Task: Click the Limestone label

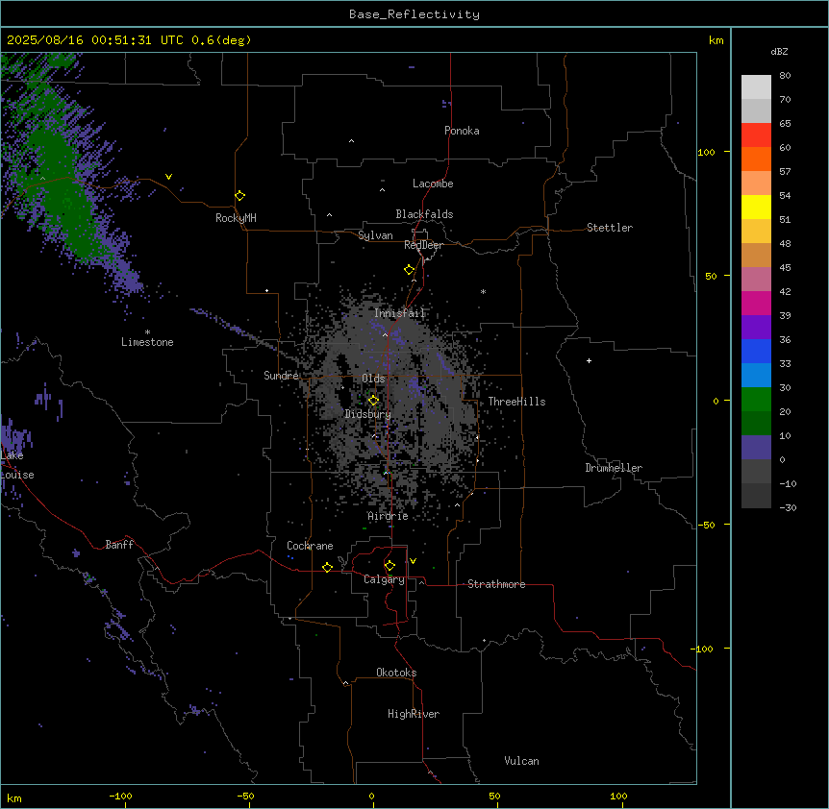Action: 147,342
